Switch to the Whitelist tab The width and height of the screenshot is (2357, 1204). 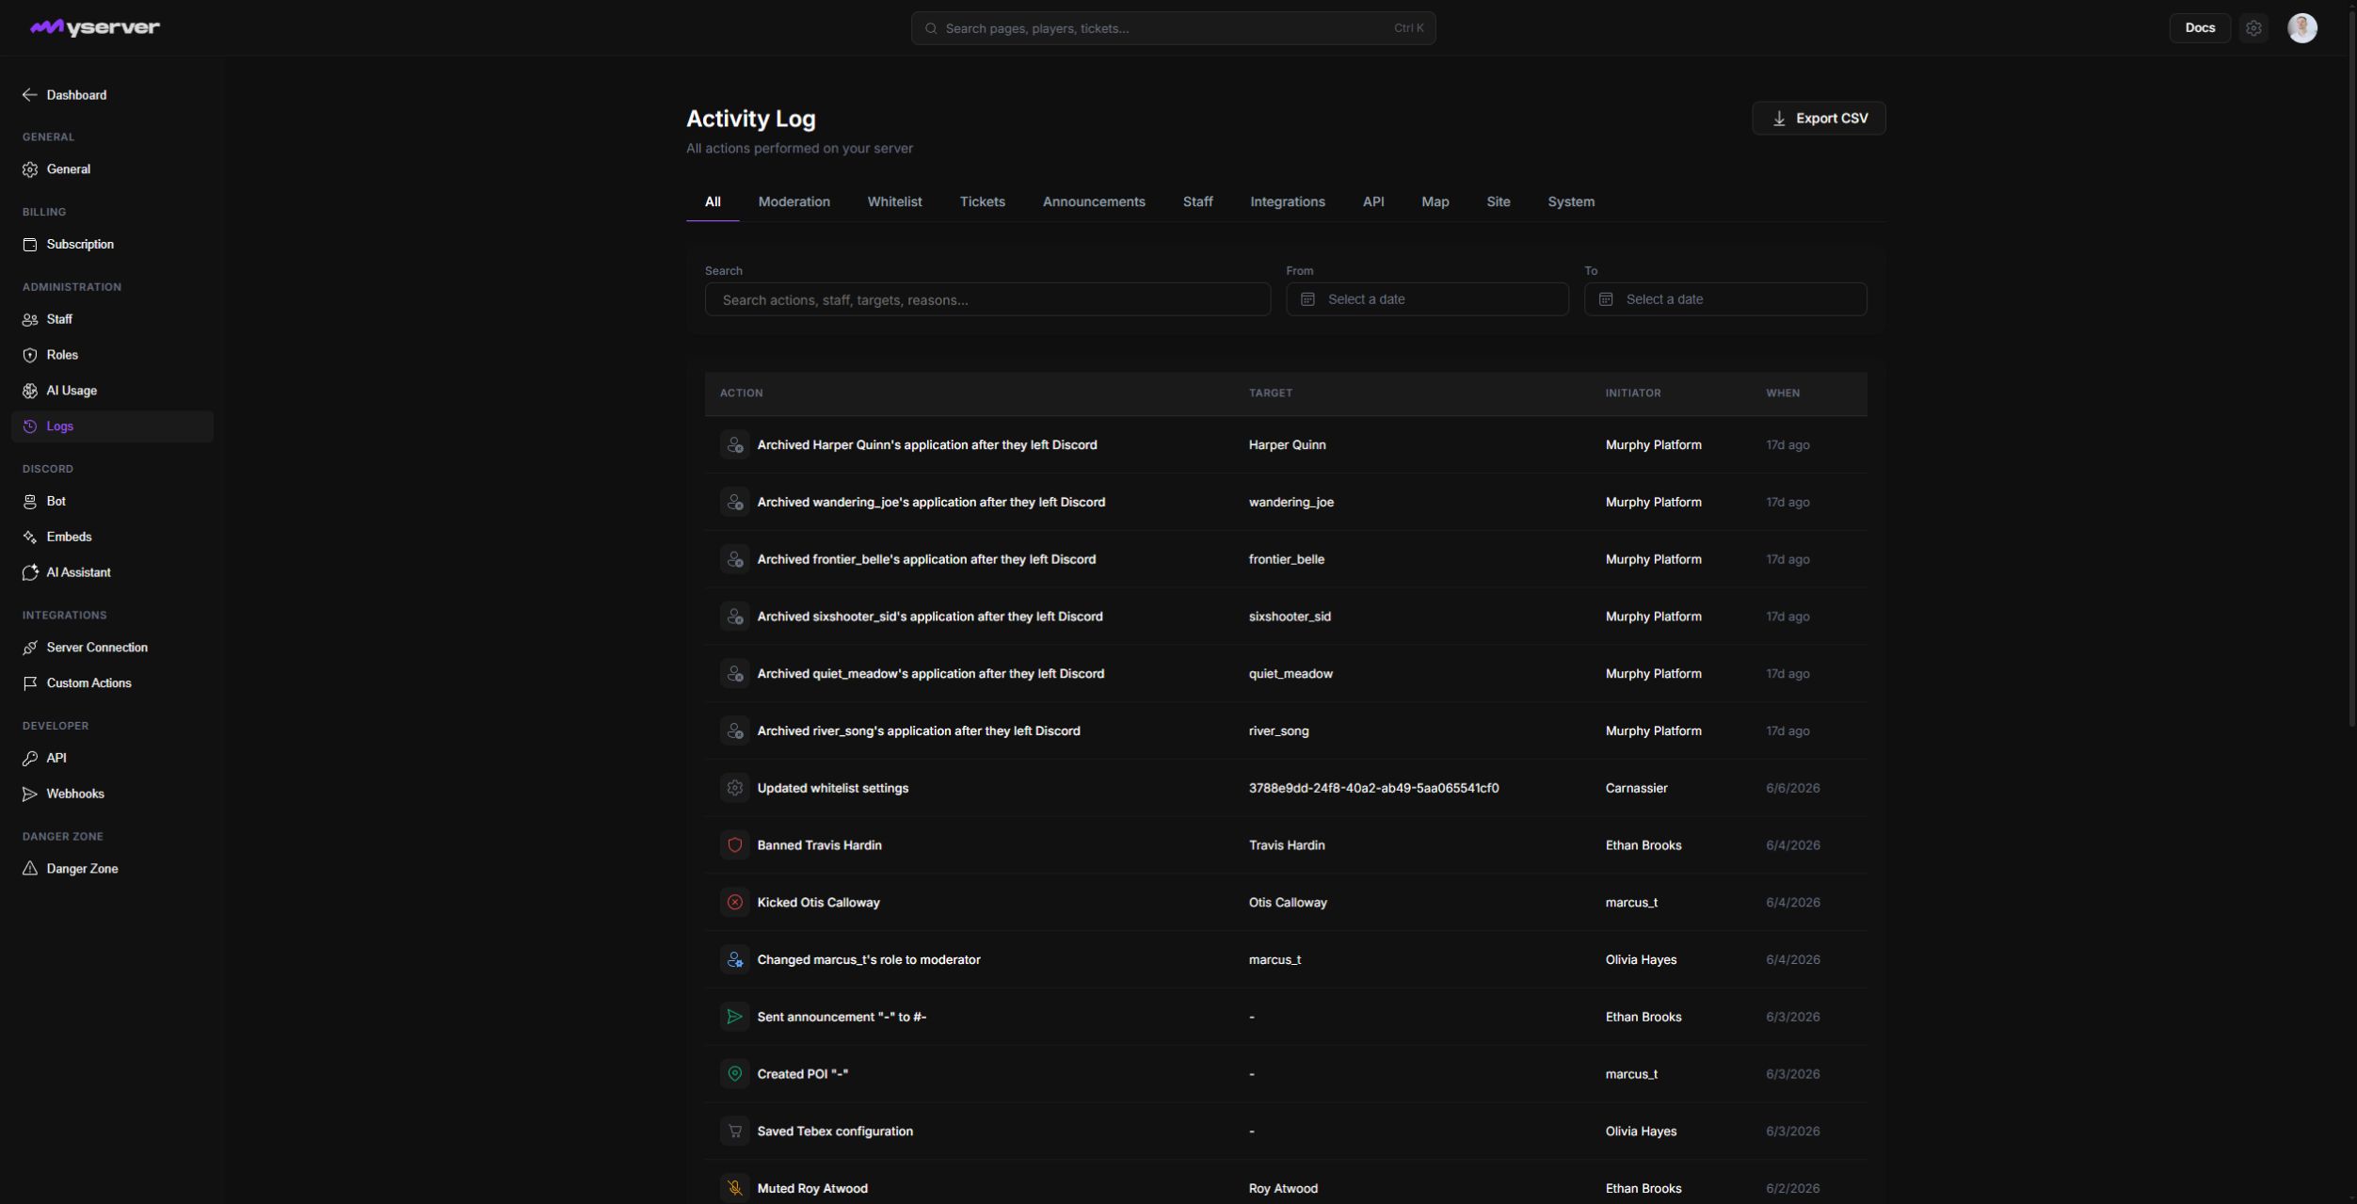coord(894,201)
